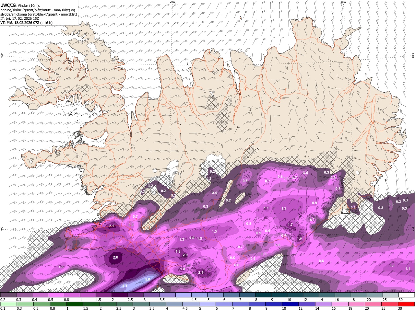The image size is (415, 311).
Task: Click the '4.1' precipitation value on the map
Action: (x=125, y=286)
